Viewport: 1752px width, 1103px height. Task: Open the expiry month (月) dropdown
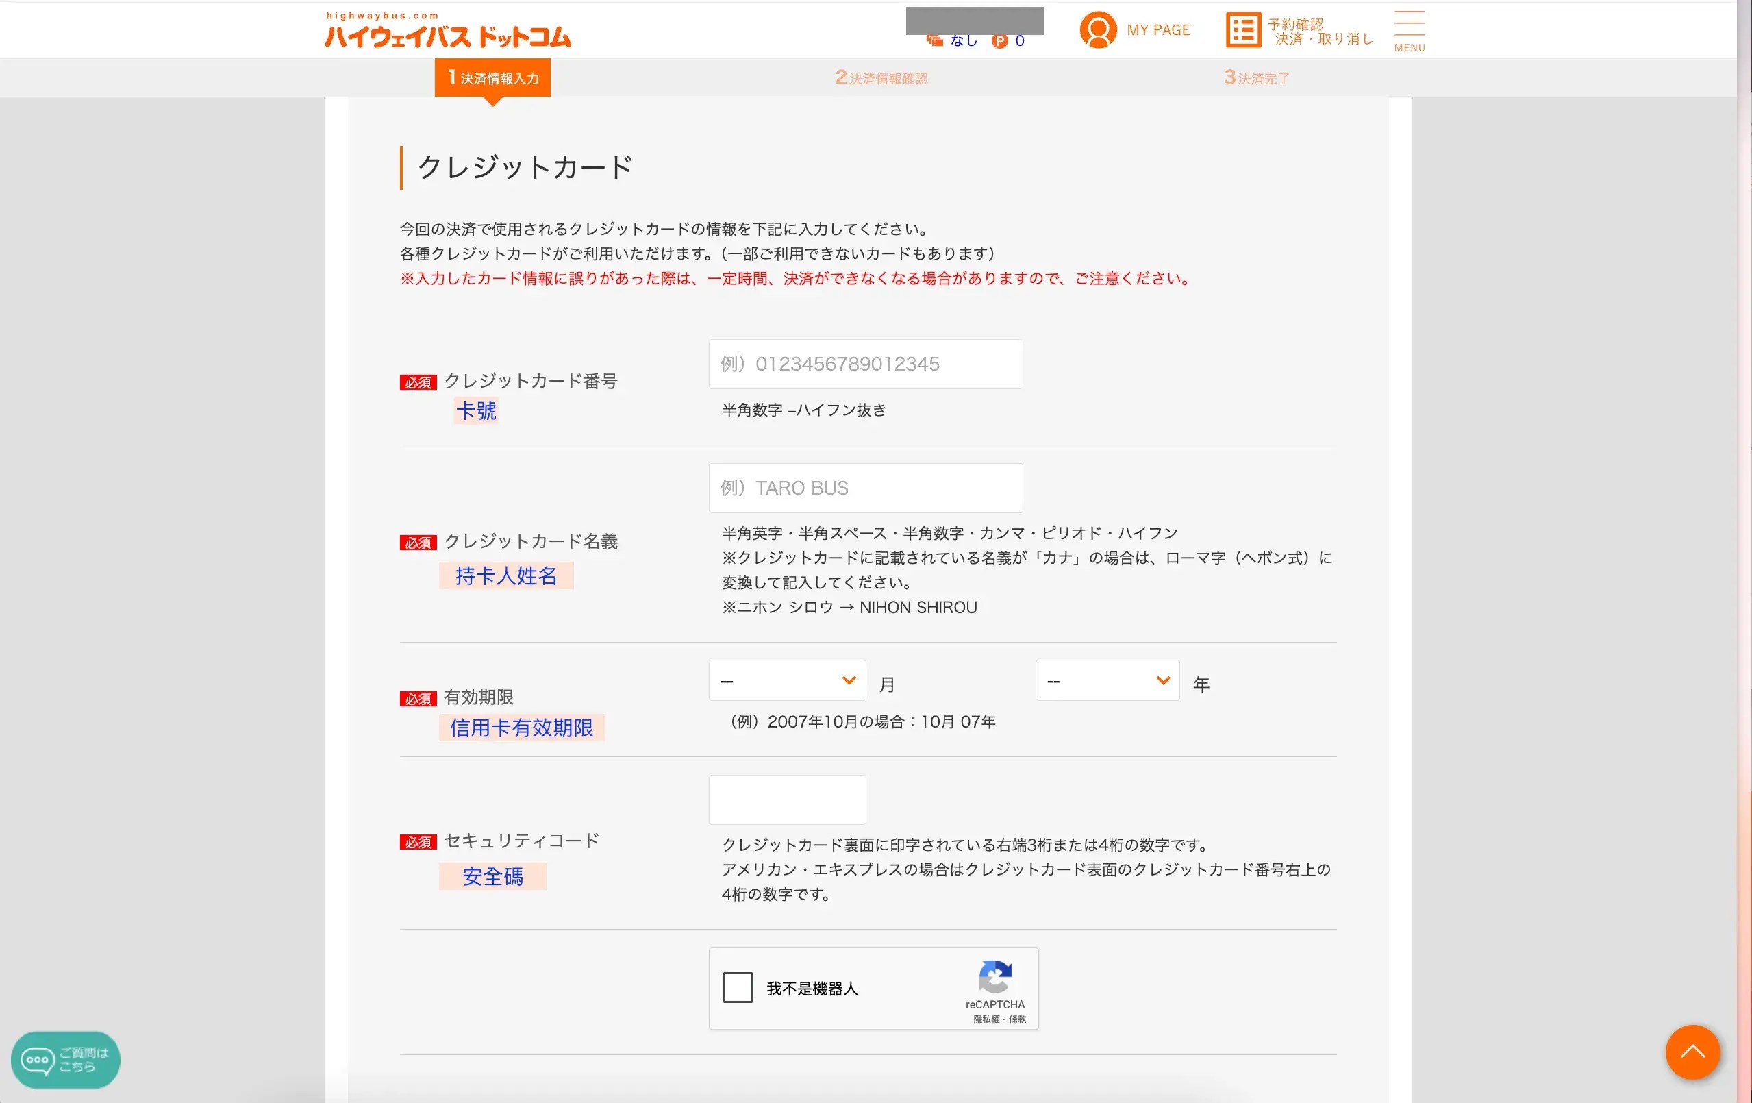[x=786, y=680]
